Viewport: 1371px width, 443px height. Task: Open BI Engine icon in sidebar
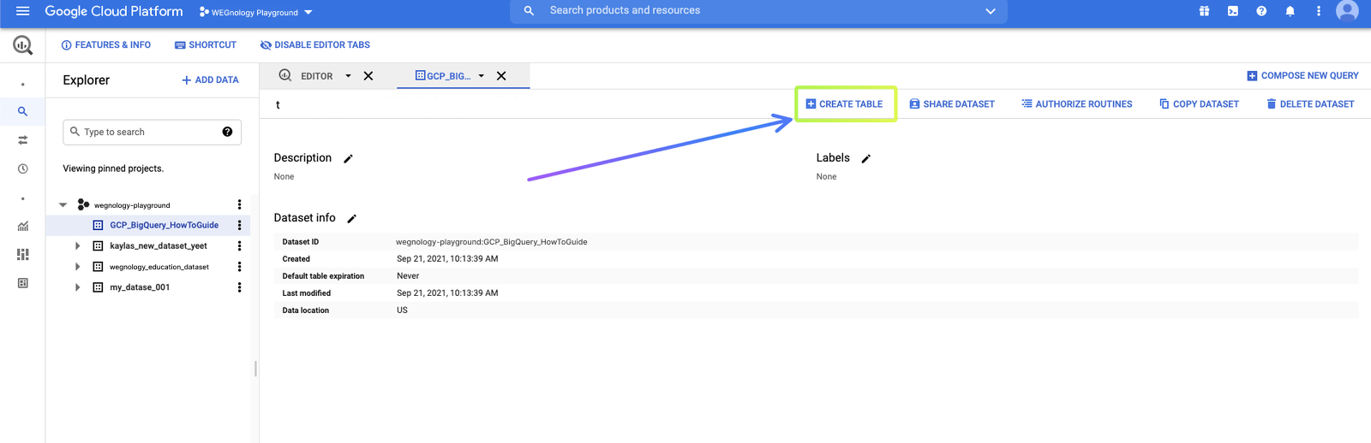click(x=22, y=283)
